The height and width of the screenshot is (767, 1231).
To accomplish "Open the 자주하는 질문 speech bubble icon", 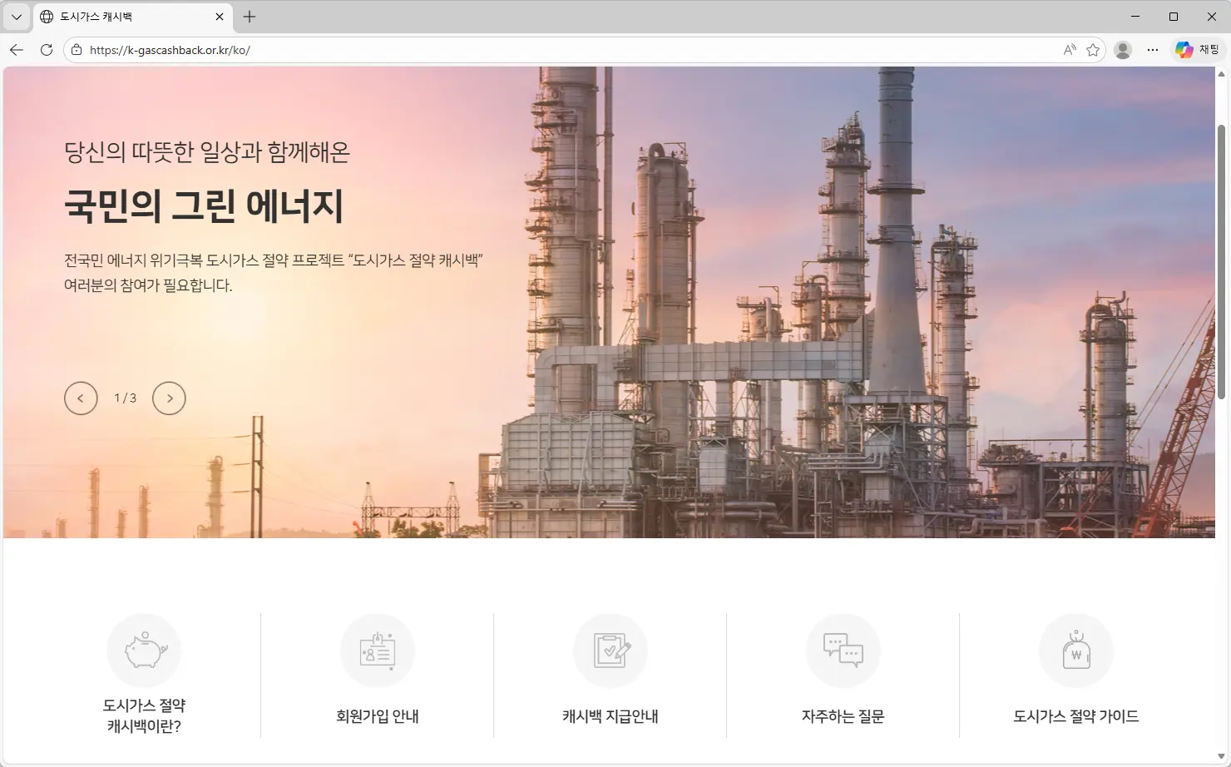I will click(843, 651).
